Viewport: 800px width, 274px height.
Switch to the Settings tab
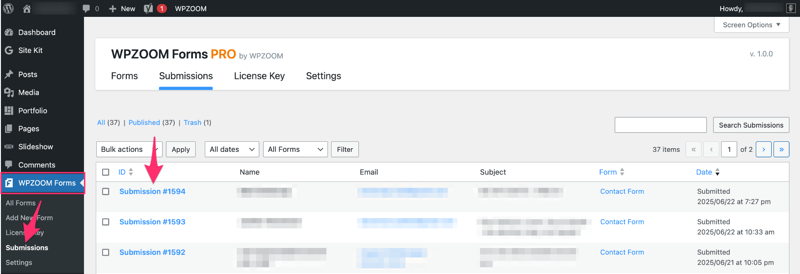point(323,76)
